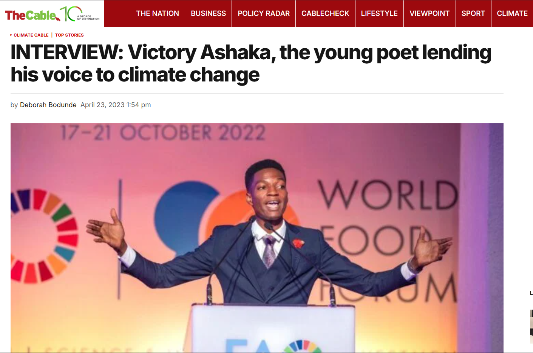Image resolution: width=533 pixels, height=353 pixels.
Task: Click the article headline about Victory Ashaka
Action: click(251, 63)
